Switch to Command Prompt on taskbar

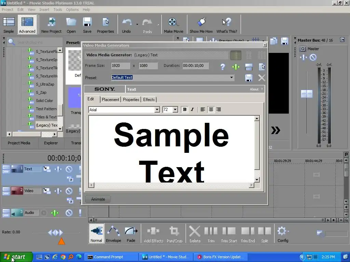111,257
